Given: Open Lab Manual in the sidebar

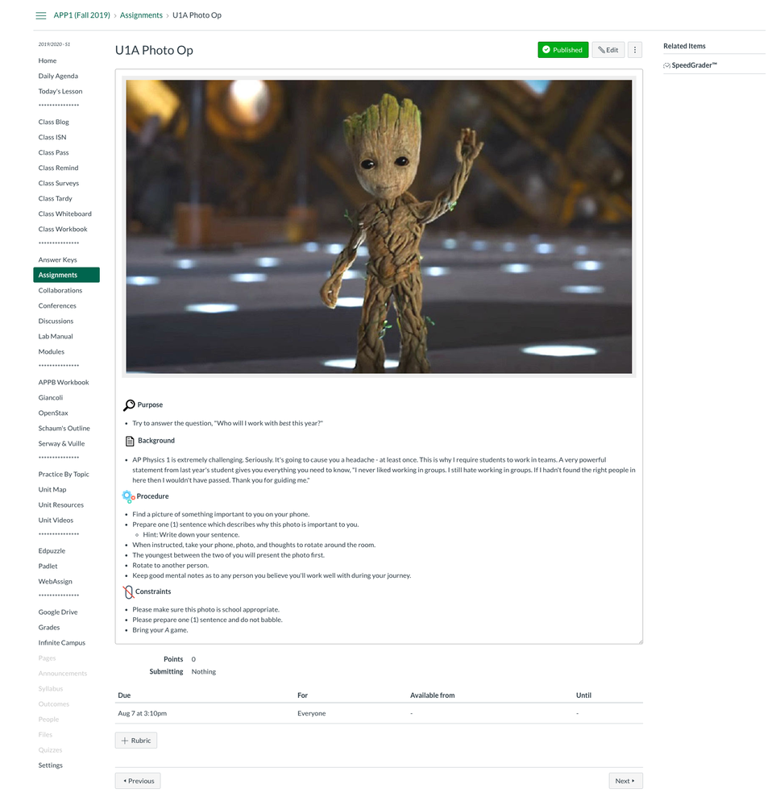Looking at the screenshot, I should point(56,337).
